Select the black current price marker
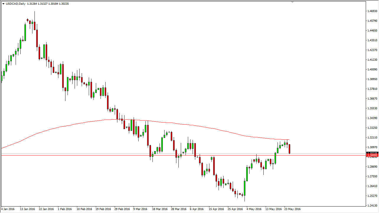Viewport: 379px width, 213px height. pyautogui.click(x=372, y=152)
